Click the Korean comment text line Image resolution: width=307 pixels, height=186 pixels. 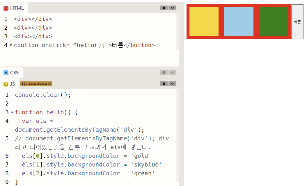tap(83, 147)
